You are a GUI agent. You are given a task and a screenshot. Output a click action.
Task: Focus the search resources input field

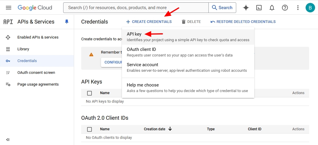pos(136,8)
